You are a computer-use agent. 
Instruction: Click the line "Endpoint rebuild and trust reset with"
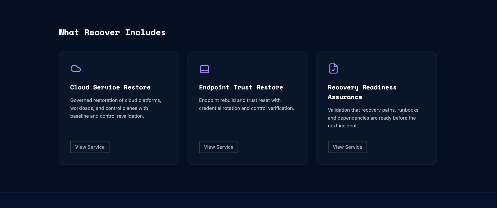click(240, 100)
